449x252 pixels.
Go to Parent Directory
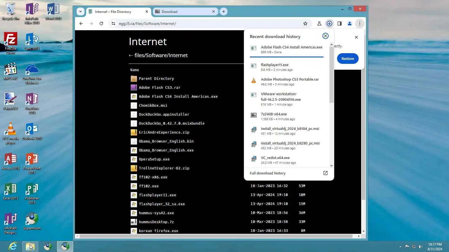[x=156, y=79]
